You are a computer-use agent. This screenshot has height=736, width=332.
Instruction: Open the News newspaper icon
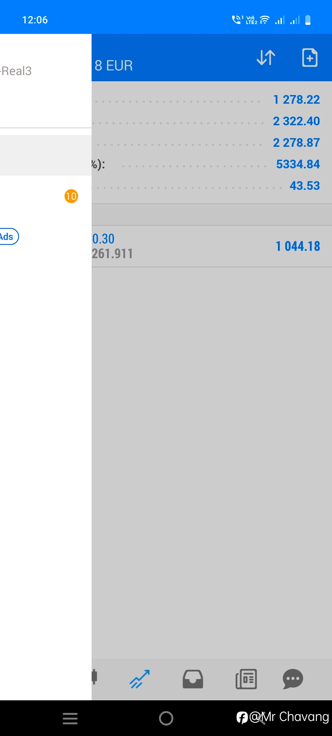tap(246, 679)
